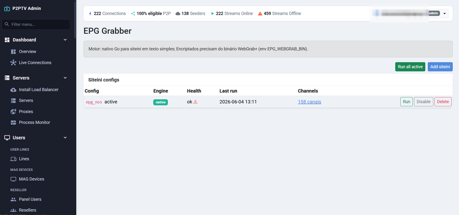Viewport: 459px width, 215px height.
Task: Click the 222 Connections stat
Action: (107, 13)
